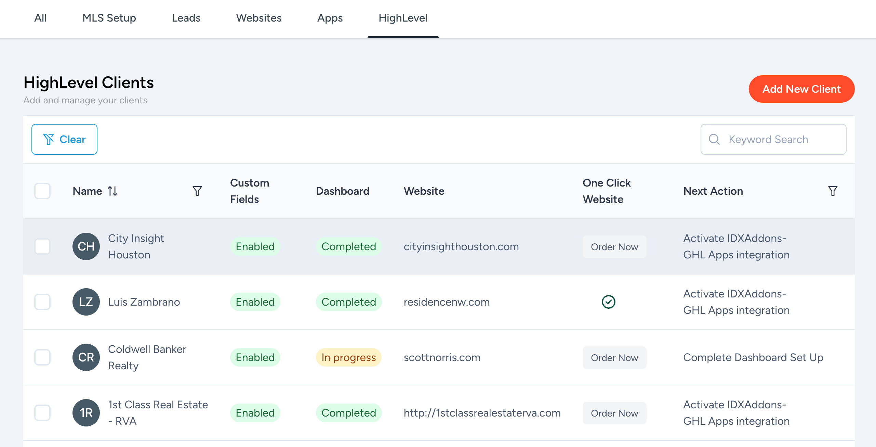The image size is (876, 447).
Task: Click the CH avatar for City Insight Houston
Action: [x=86, y=246]
